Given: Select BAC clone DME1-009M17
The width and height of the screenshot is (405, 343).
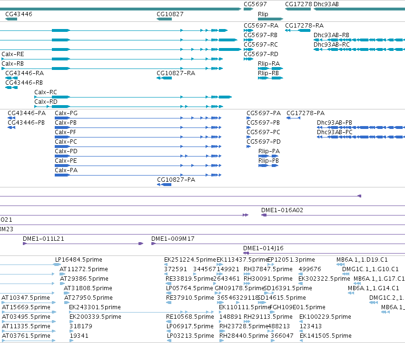Looking at the screenshot, I should pos(173,239).
